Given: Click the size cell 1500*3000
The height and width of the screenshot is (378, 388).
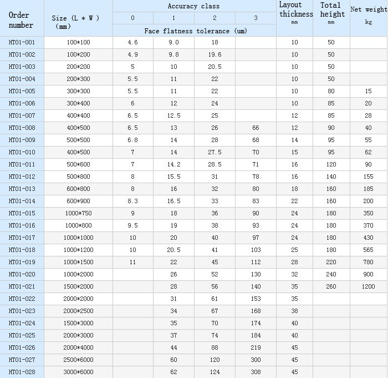Looking at the screenshot, I should pyautogui.click(x=79, y=323).
